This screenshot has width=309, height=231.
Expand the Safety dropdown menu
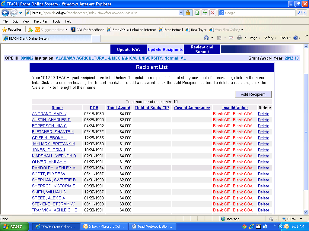[270, 38]
